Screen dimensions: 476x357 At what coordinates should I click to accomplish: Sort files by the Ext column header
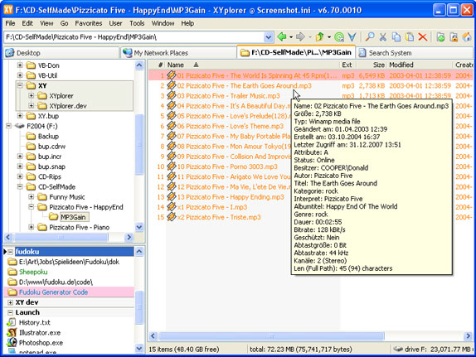click(348, 65)
